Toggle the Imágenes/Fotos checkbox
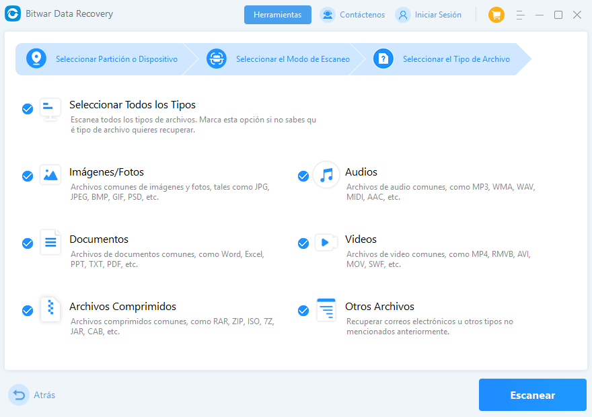Screen dimensions: 592x417 click(x=28, y=176)
